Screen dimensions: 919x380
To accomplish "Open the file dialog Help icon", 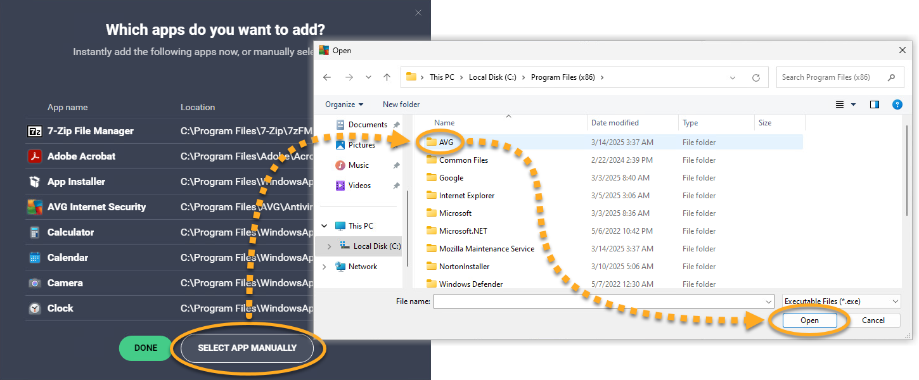I will 897,104.
